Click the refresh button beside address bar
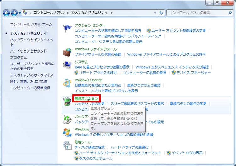This screenshot has width=236, height=166. tap(161, 13)
